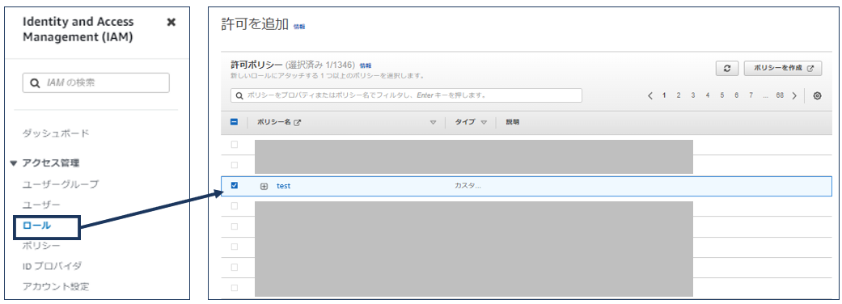
Task: Click 情報 link beside 許可ポリシー heading
Action: click(x=365, y=65)
